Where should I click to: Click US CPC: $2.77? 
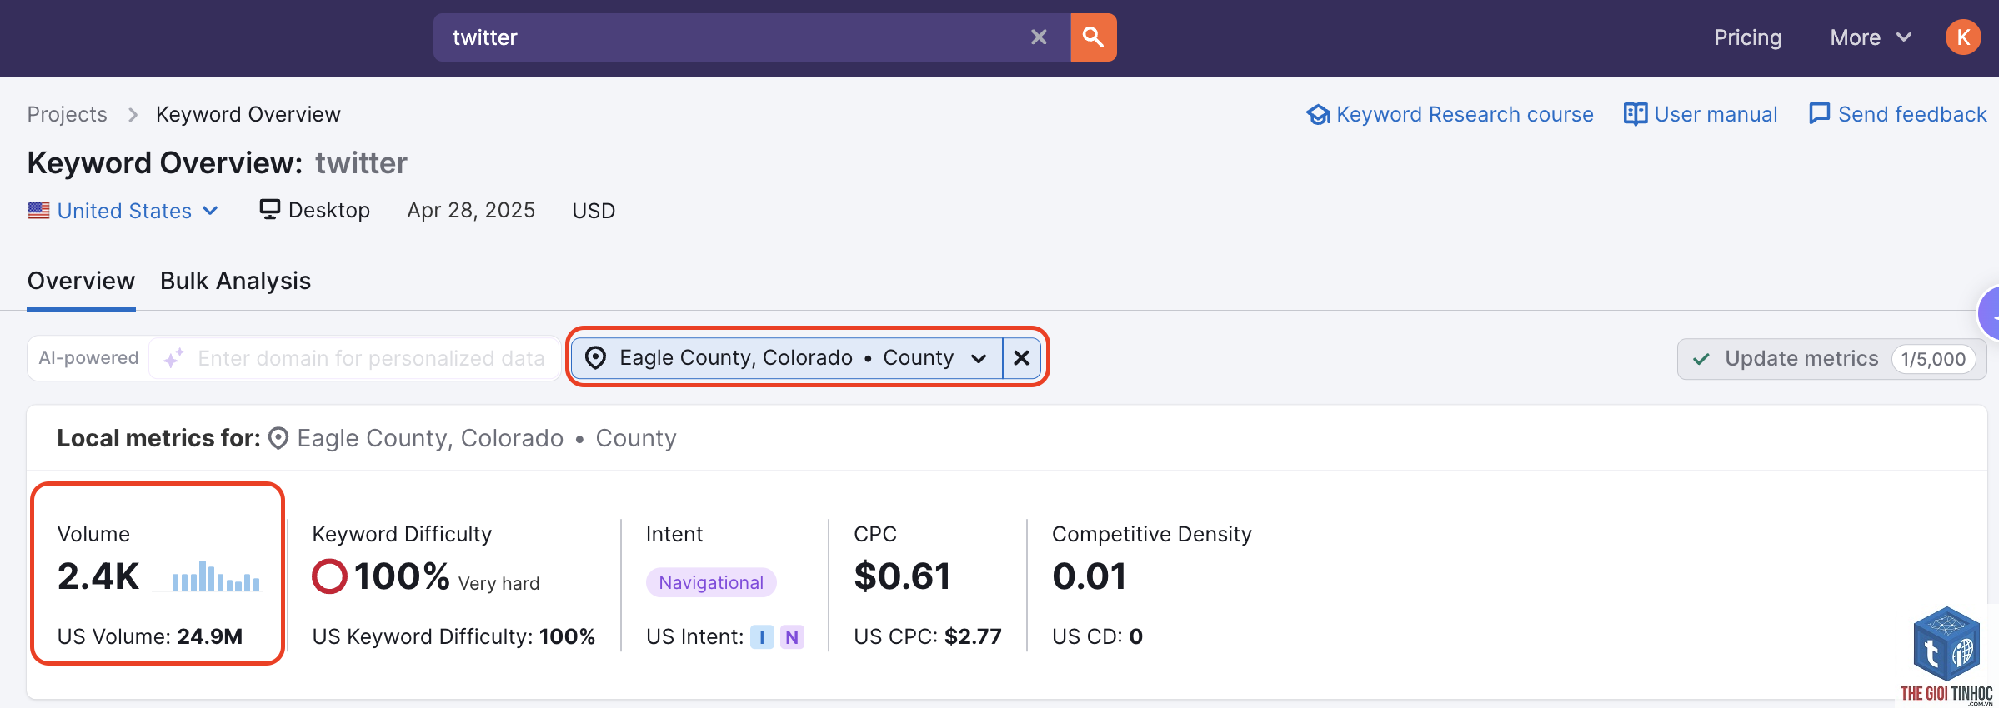[928, 636]
